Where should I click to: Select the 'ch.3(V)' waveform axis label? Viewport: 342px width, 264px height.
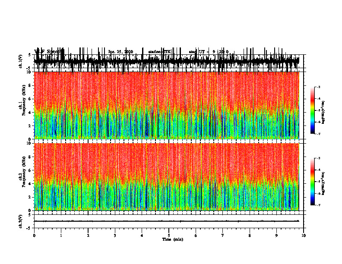tap(21, 221)
